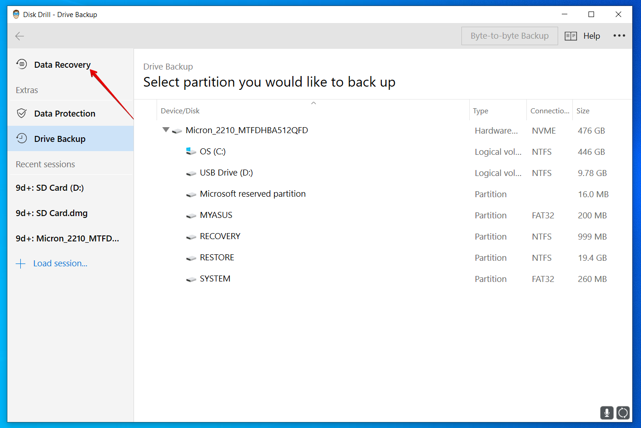Click the 476 GB size value
This screenshot has height=428, width=641.
[591, 131]
